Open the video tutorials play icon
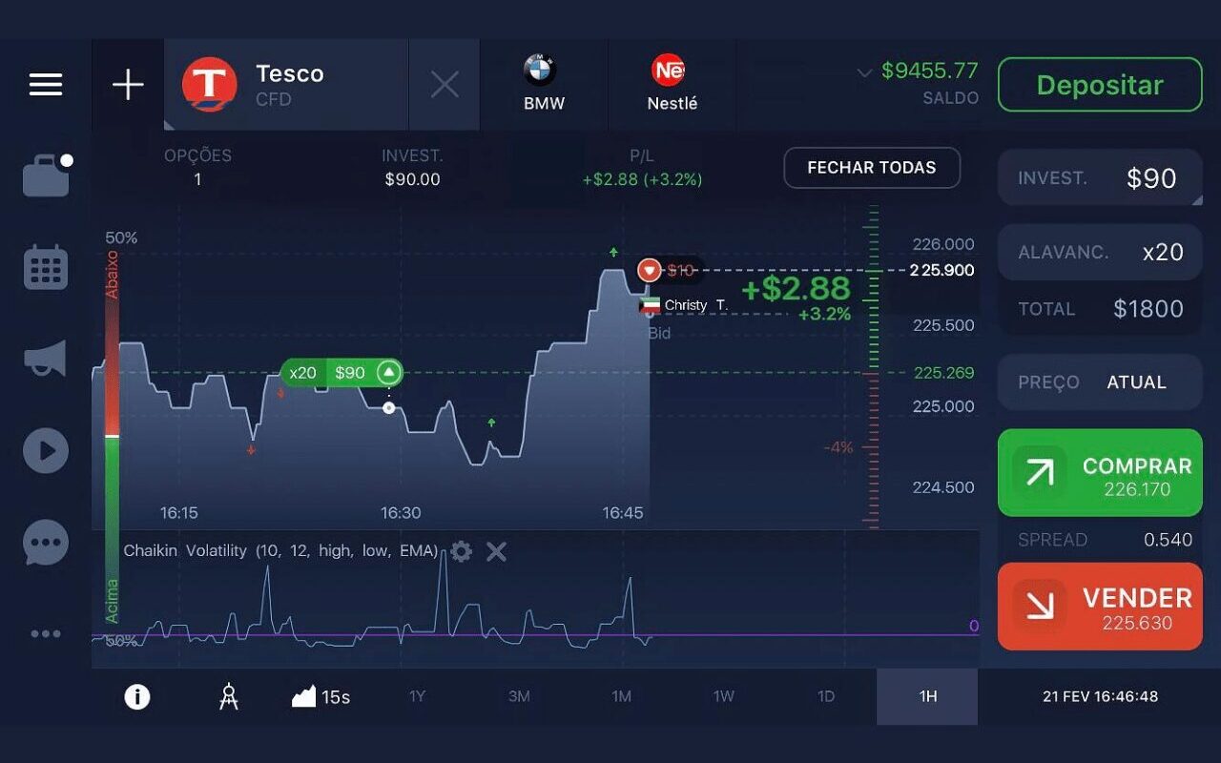The height and width of the screenshot is (763, 1221). 46,450
